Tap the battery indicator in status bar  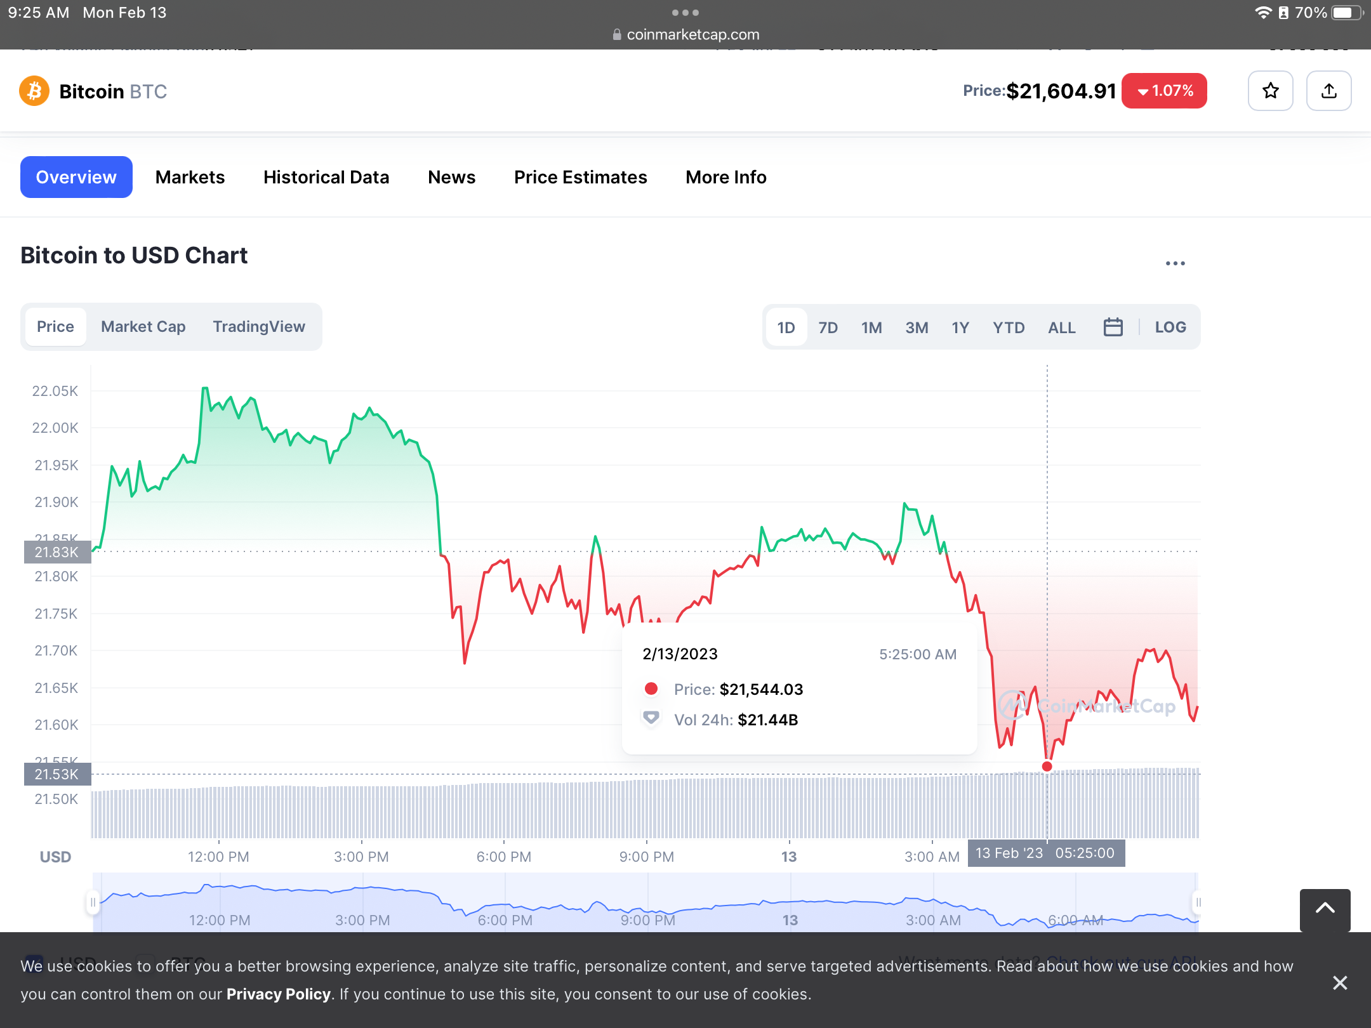tap(1346, 13)
